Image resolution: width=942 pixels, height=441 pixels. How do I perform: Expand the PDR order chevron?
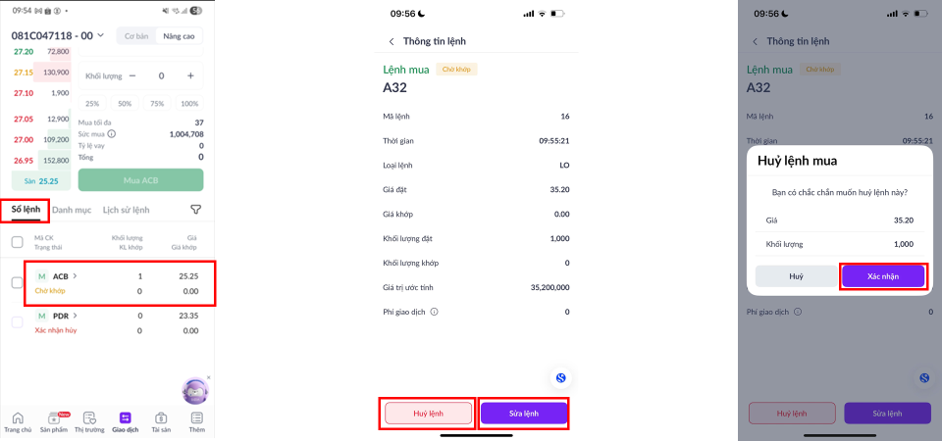coord(75,316)
